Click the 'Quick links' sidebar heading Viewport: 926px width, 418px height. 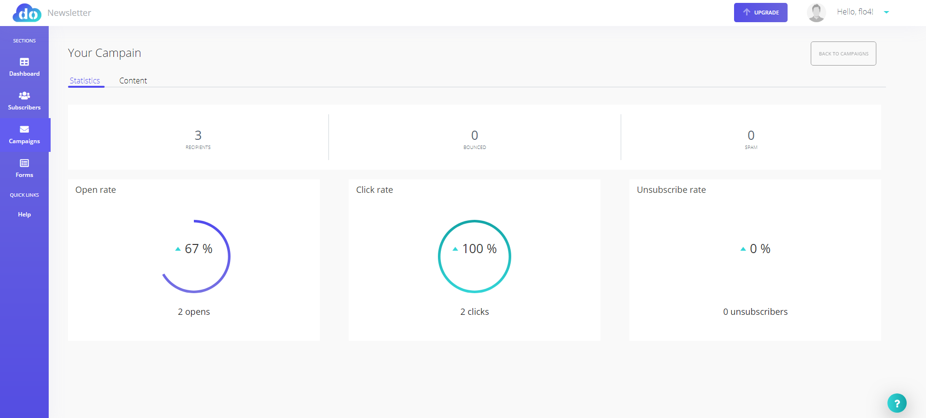[24, 195]
